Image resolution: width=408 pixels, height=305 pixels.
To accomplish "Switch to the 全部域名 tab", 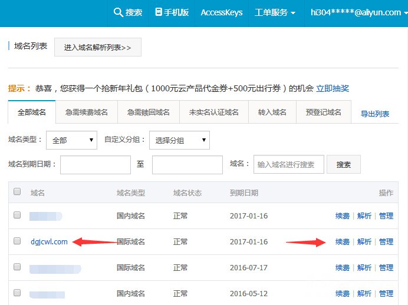I will point(32,112).
